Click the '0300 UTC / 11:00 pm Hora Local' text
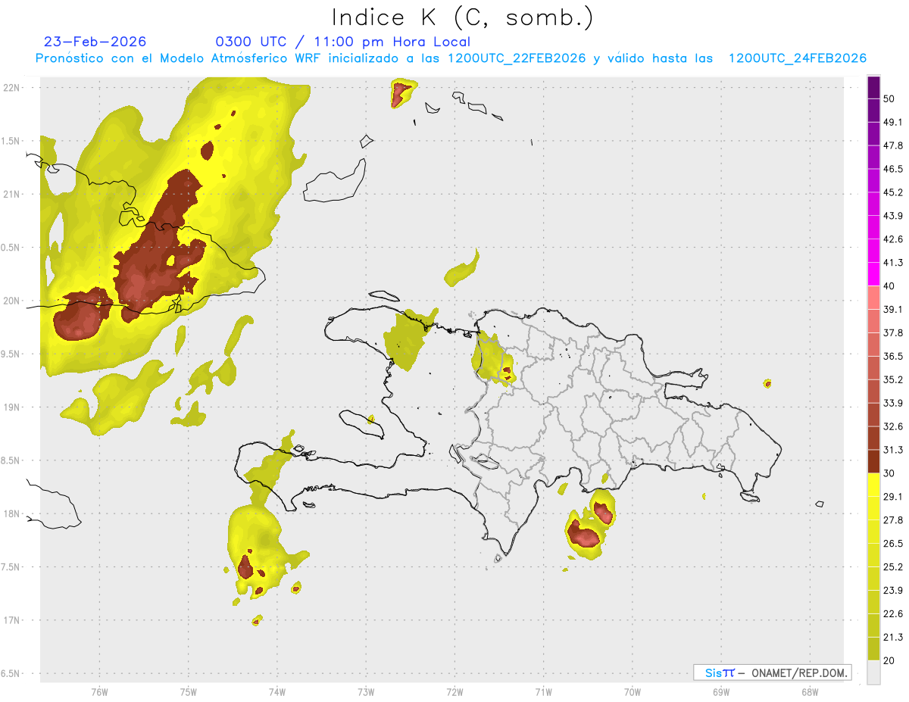Image resolution: width=909 pixels, height=702 pixels. click(x=343, y=42)
